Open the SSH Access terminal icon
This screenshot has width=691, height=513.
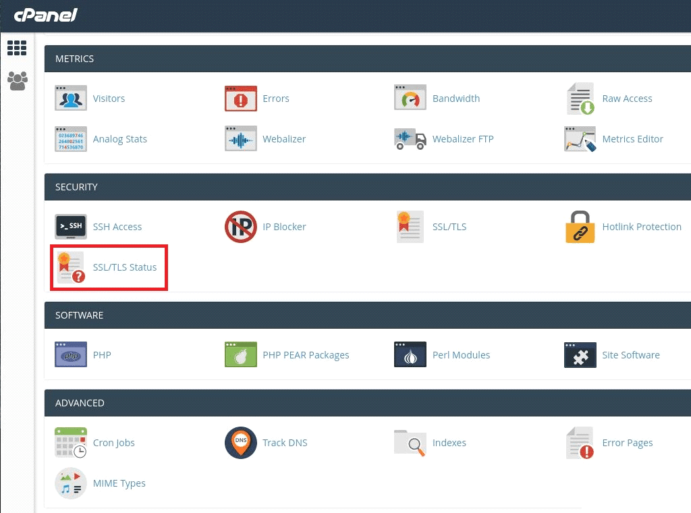pyautogui.click(x=70, y=227)
